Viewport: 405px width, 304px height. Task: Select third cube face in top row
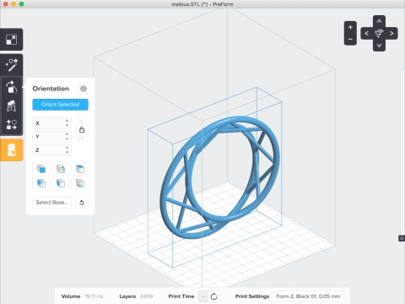[x=80, y=169]
